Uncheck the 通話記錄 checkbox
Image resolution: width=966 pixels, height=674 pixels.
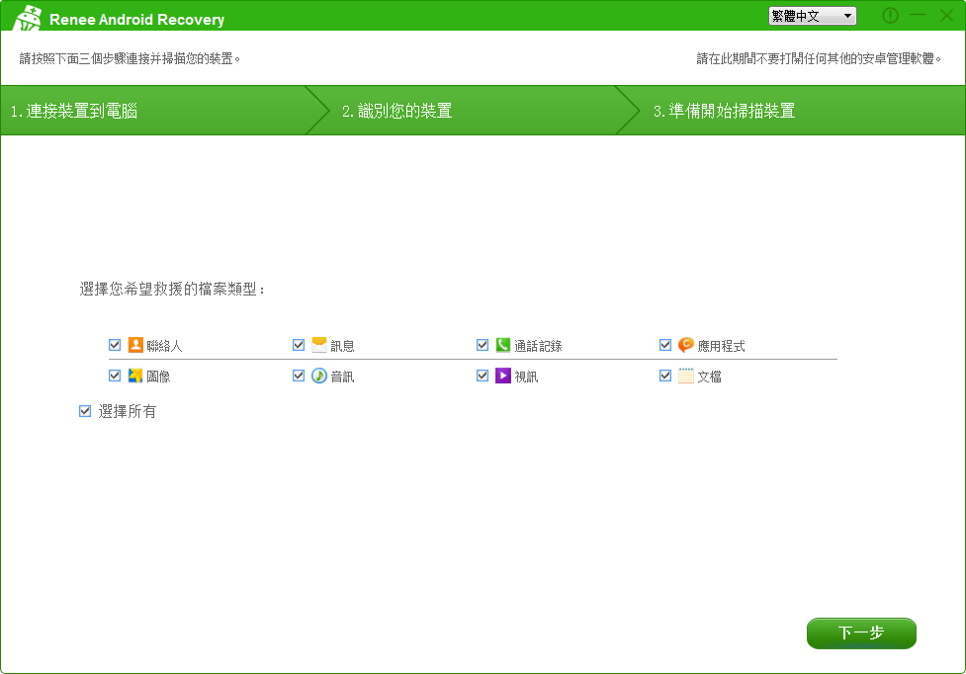[x=483, y=345]
